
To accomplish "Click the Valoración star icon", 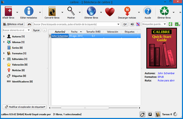I will 9,65.
